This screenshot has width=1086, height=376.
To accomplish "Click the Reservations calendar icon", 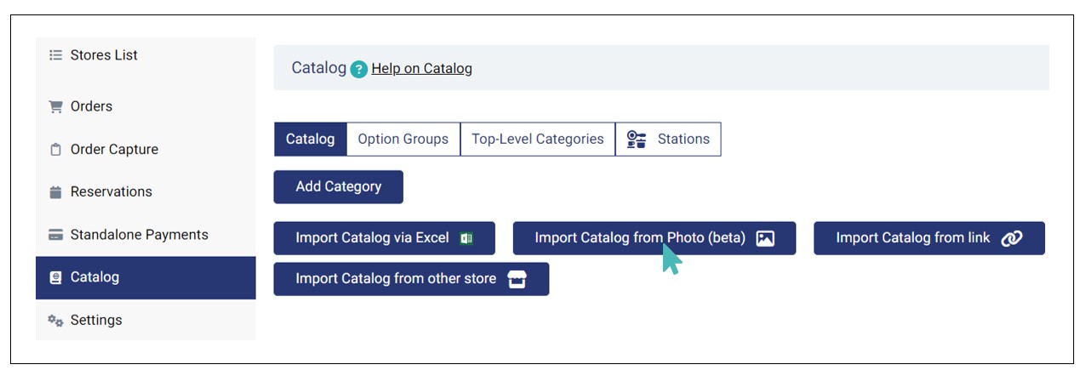I will point(56,192).
